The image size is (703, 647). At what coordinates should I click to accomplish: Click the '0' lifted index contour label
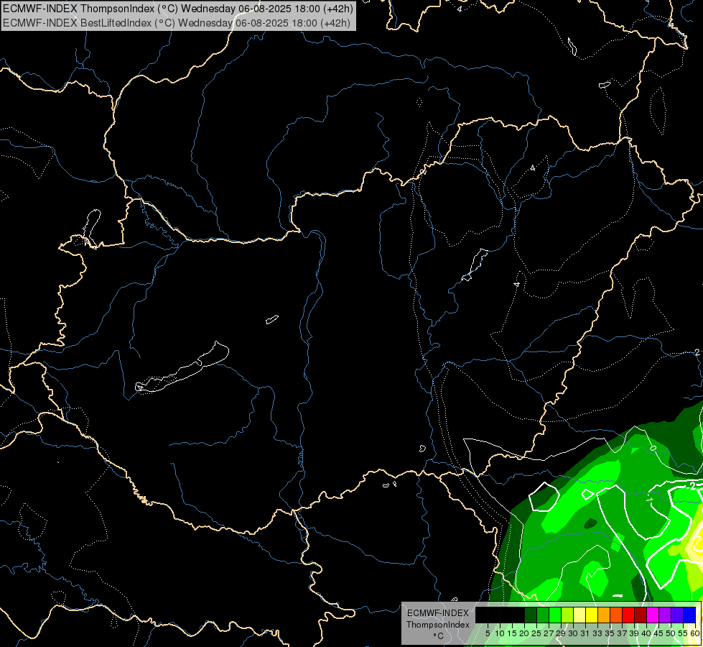click(x=653, y=448)
